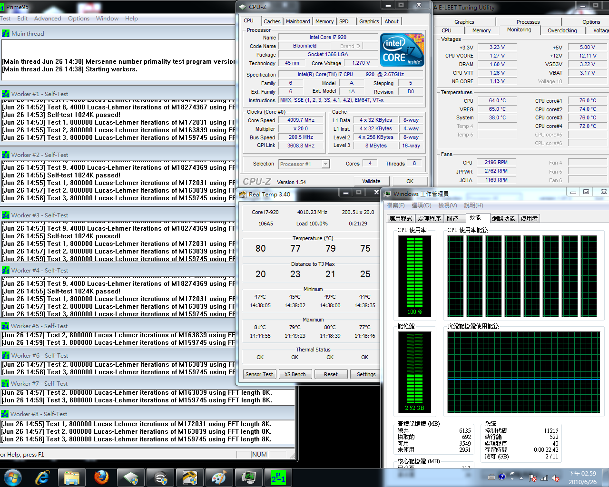The image size is (609, 487).
Task: Switch Task Manager to 應用程式 tab
Action: 401,219
